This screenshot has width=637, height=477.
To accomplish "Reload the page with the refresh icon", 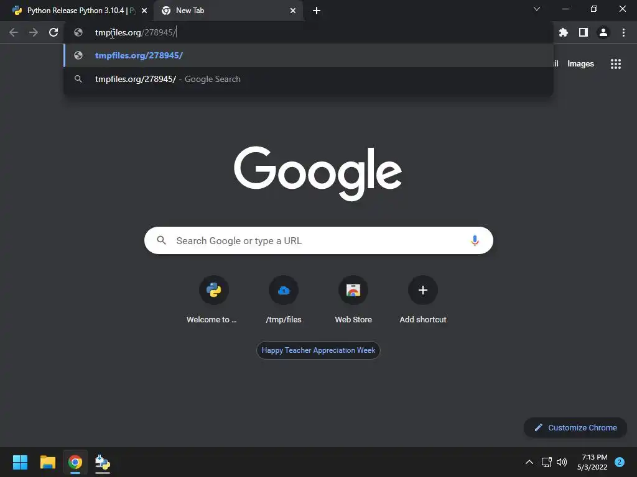I will point(53,32).
